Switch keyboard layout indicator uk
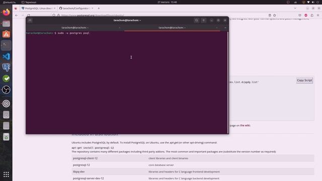The width and height of the screenshot is (322, 181). tap(295, 2)
